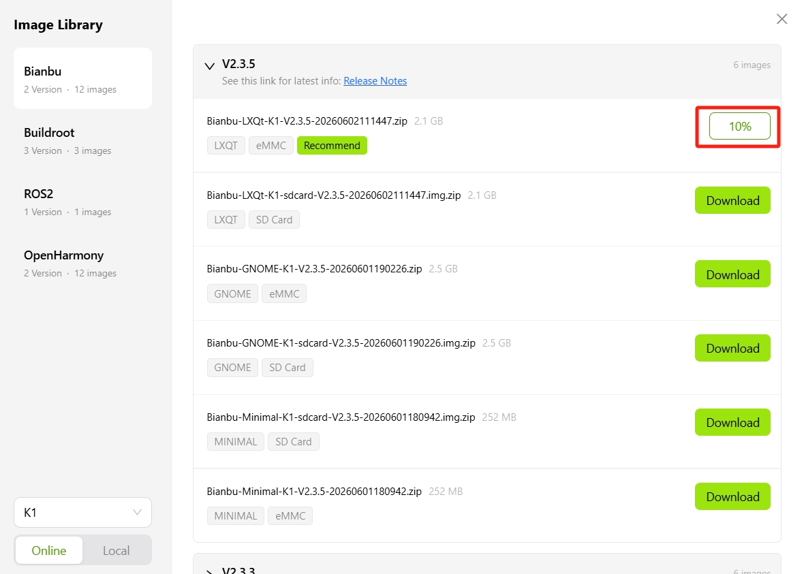Click the LXQT tag on the recommended image
This screenshot has width=804, height=574.
click(x=226, y=146)
